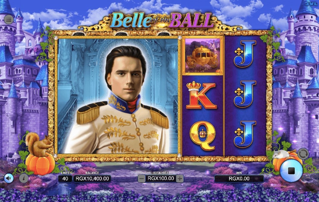
Task: Click the Belle of the Ball logo
Action: click(161, 20)
